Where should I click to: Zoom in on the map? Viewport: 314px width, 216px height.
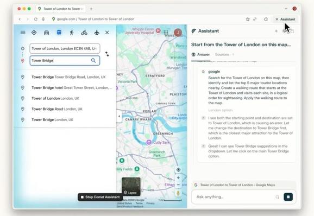tap(178, 177)
